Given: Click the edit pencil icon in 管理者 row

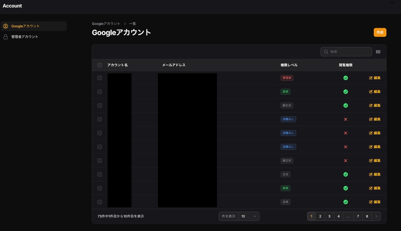Looking at the screenshot, I should coord(371,78).
